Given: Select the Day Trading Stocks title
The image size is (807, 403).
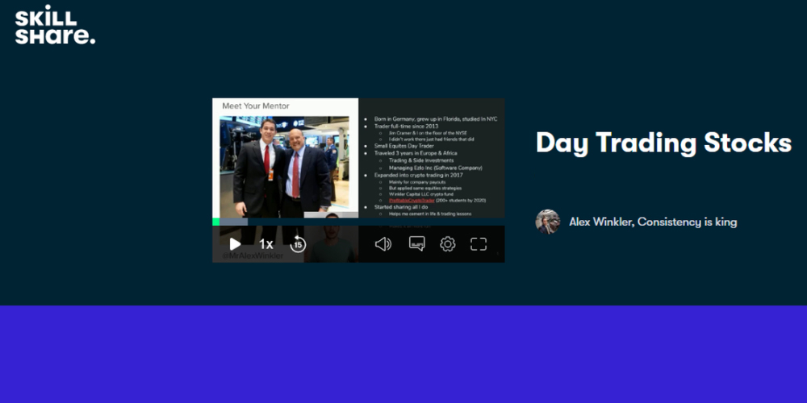Looking at the screenshot, I should 664,143.
